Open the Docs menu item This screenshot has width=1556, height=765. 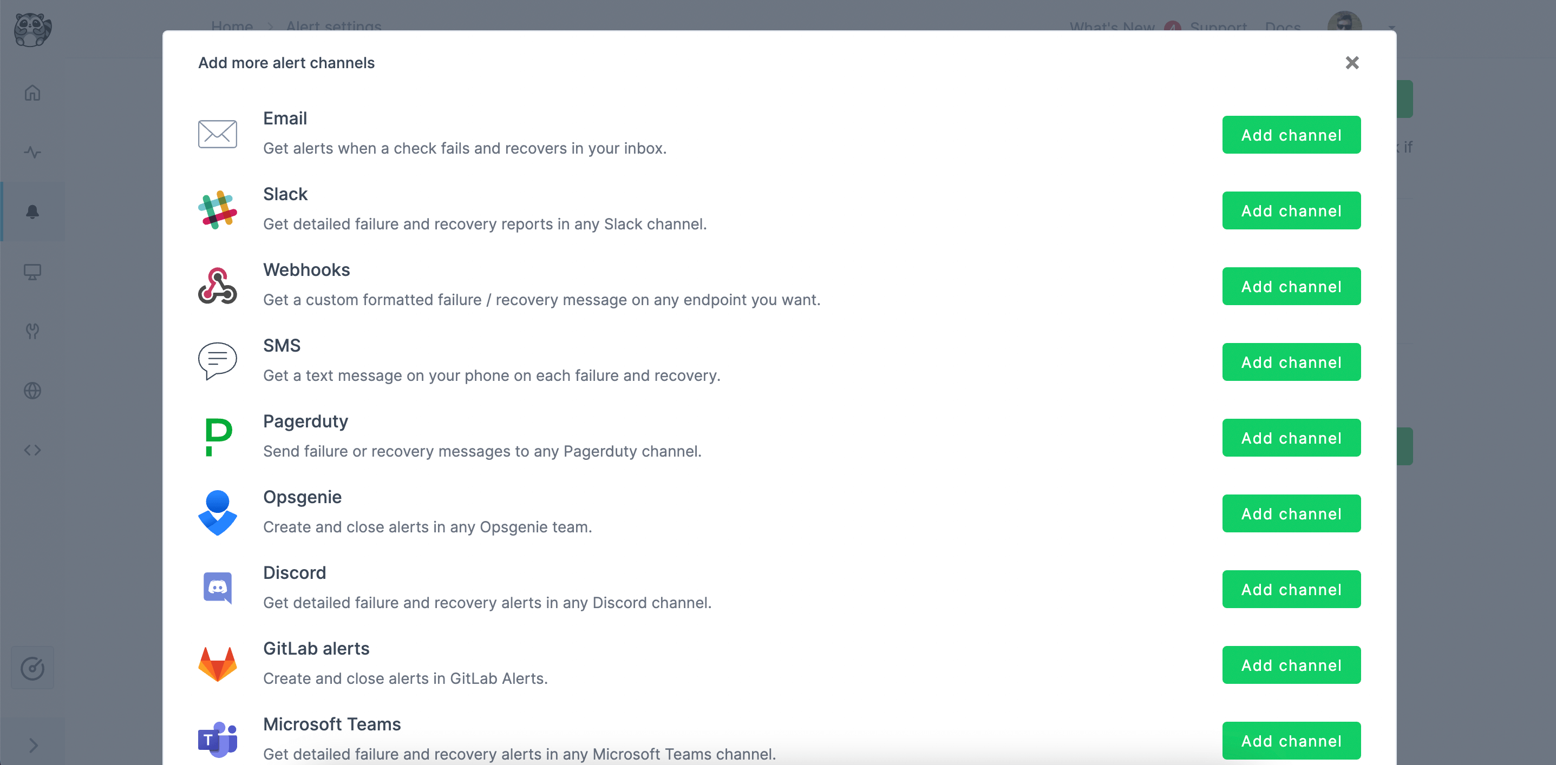coord(1283,27)
